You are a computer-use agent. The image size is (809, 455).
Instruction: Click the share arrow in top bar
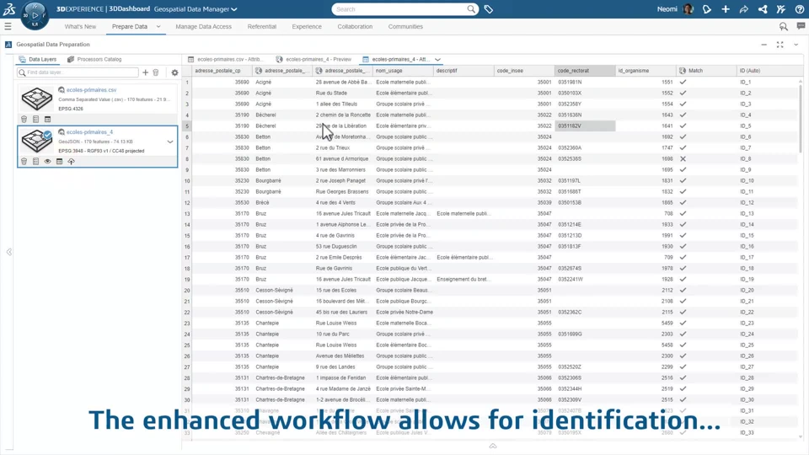743,9
